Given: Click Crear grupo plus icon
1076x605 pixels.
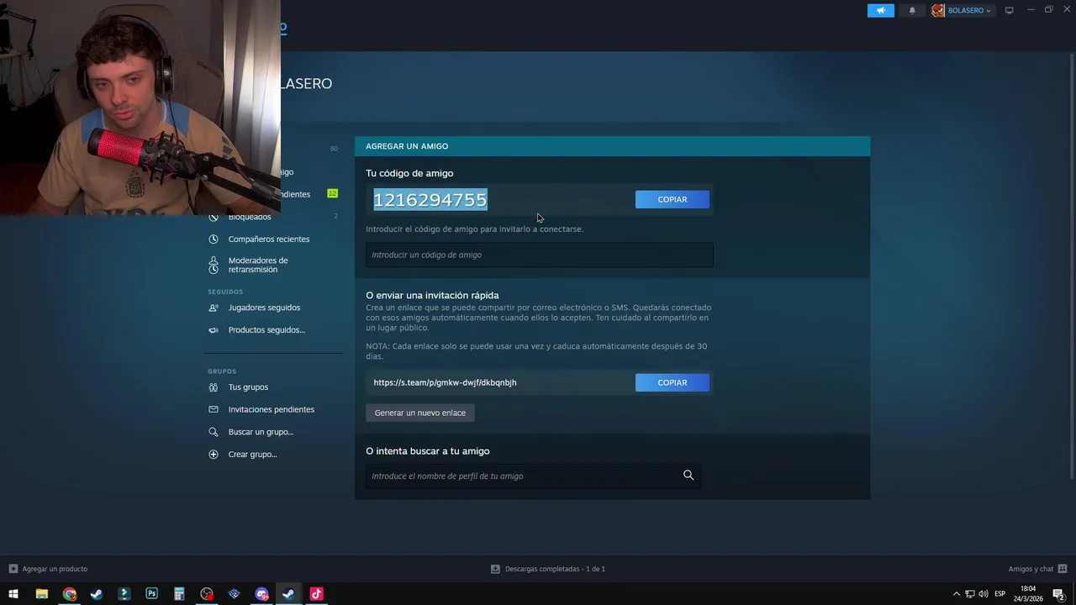Looking at the screenshot, I should click(x=214, y=455).
